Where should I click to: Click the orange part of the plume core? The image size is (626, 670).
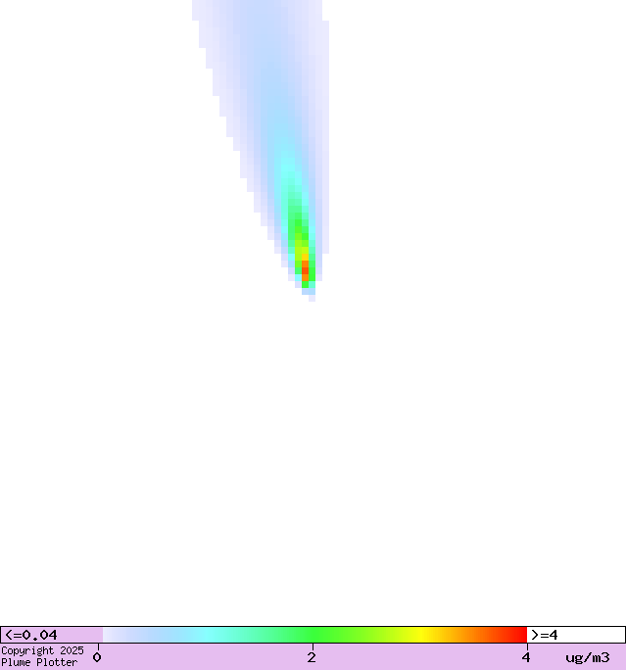[x=304, y=257]
